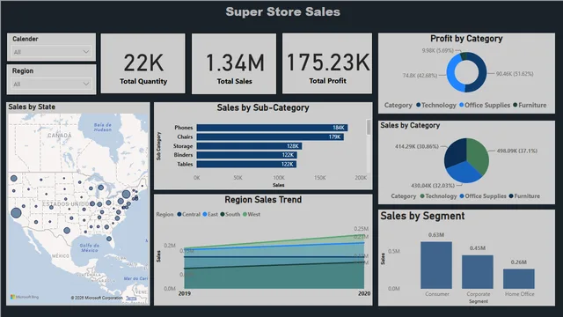Open the Calender slicer dropdown

click(51, 52)
